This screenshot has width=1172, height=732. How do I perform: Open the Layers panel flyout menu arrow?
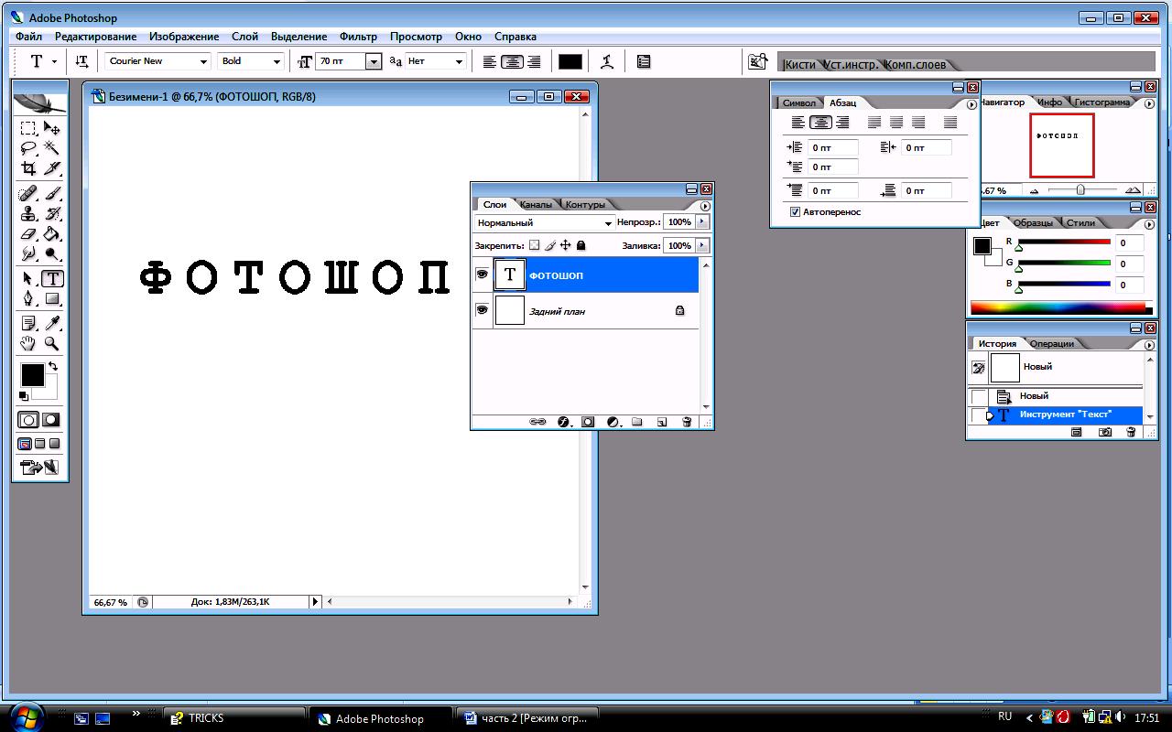point(705,206)
